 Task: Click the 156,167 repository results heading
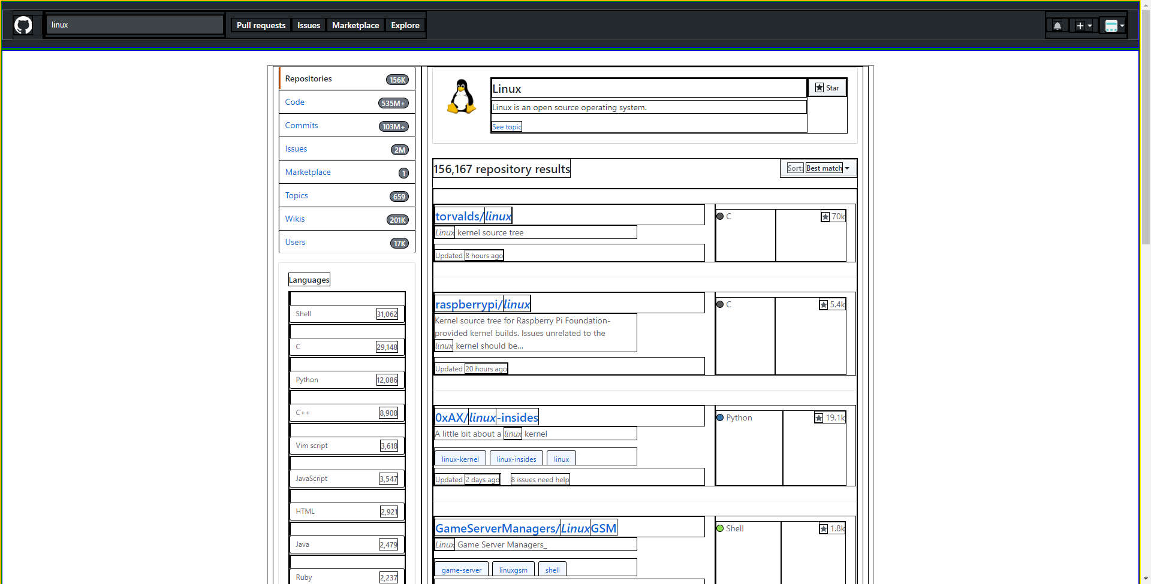point(502,169)
